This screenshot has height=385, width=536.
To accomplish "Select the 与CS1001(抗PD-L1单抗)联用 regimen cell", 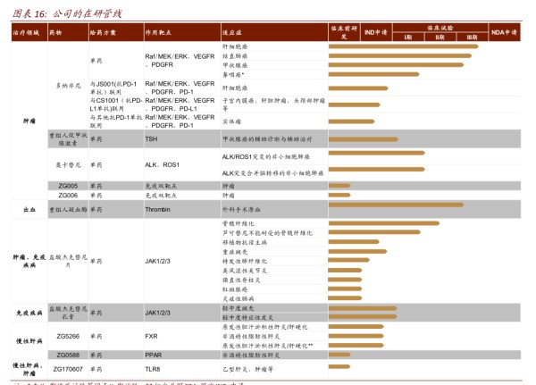I will [116, 105].
